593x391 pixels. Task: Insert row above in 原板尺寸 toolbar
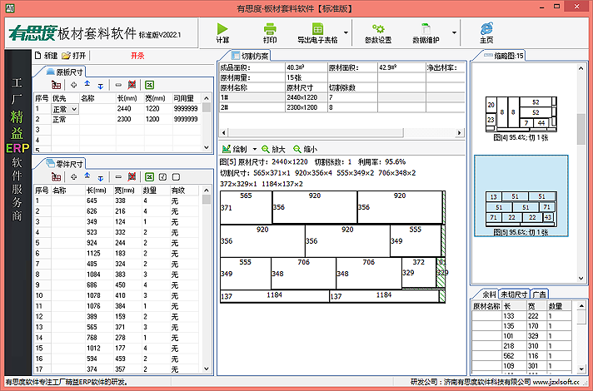pyautogui.click(x=87, y=85)
